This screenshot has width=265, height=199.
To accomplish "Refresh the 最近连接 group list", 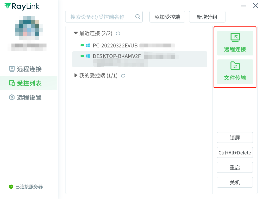I will click(118, 33).
